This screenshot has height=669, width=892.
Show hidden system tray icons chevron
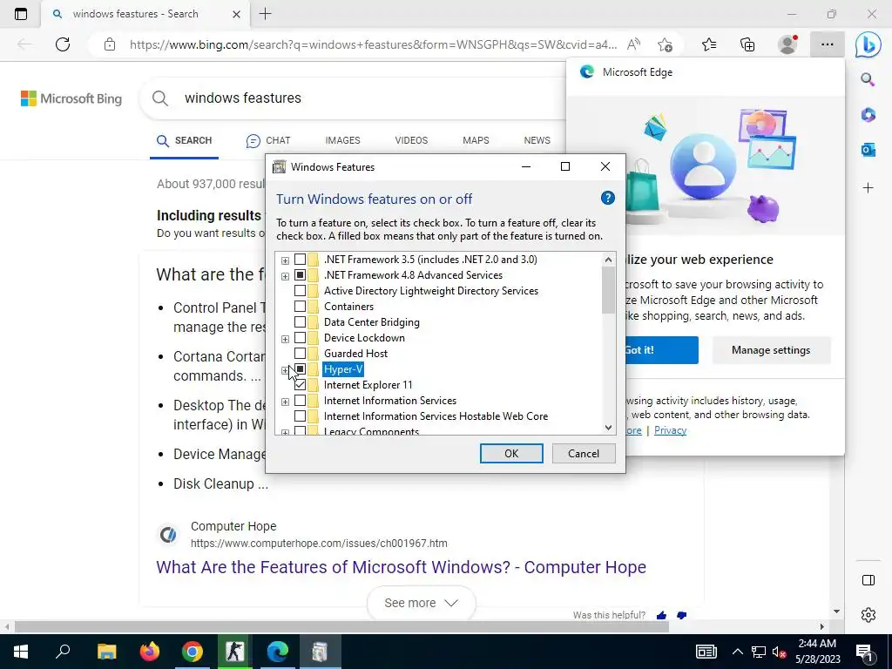pos(737,652)
